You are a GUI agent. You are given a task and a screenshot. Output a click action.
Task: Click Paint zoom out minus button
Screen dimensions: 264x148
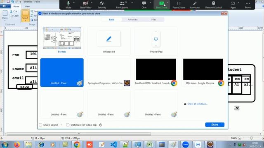[x=240, y=138]
